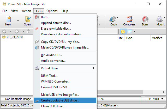The image size is (167, 109).
Task: Open the Help menu
Action: point(65,11)
